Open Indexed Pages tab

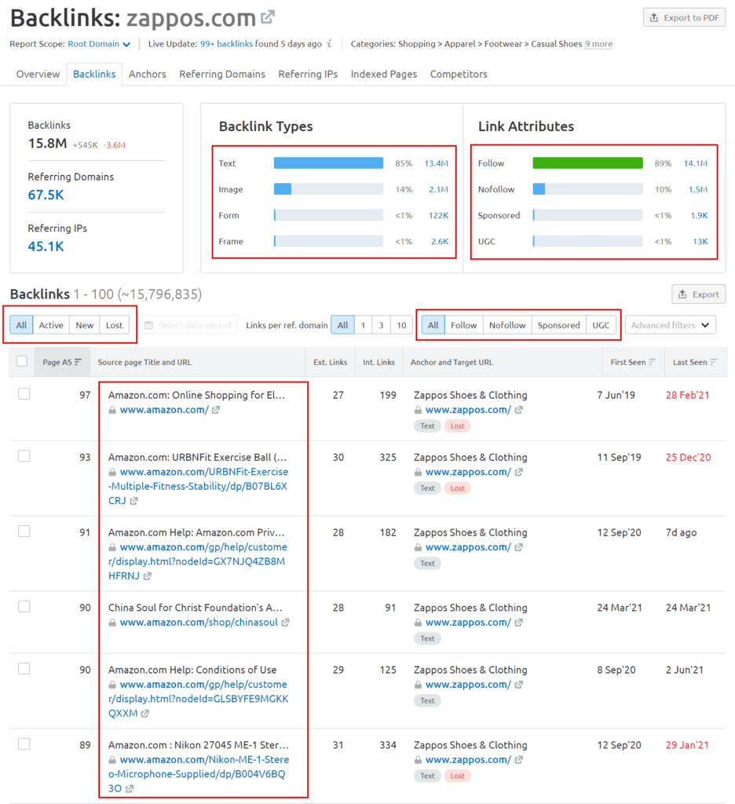point(384,74)
